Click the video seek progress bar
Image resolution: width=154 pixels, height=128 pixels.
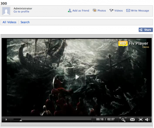[x=52, y=119]
